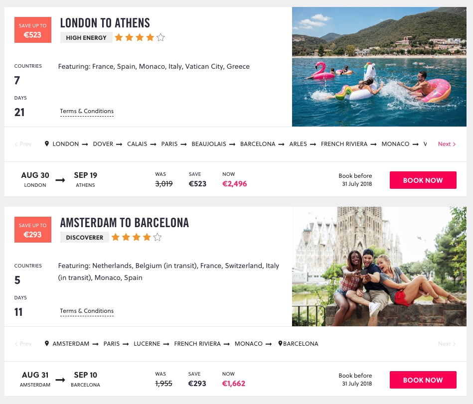
Task: Open the Sagrada Familia selfie photo
Action: (379, 267)
